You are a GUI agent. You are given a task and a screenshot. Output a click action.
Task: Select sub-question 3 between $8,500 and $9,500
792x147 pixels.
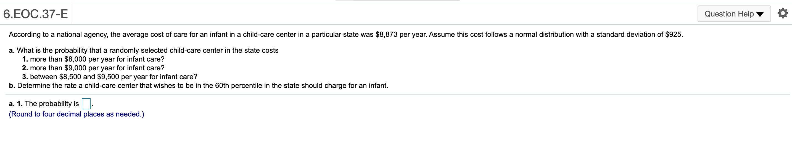[113, 77]
